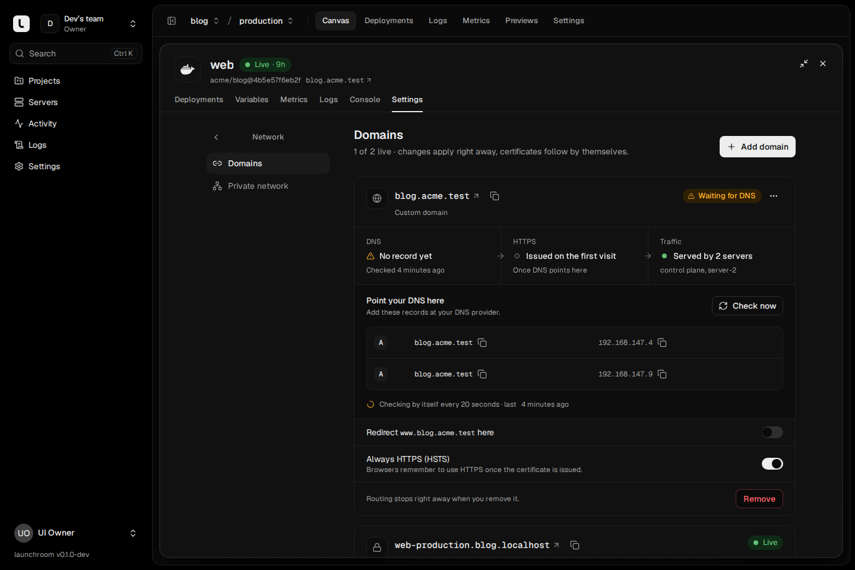The image size is (855, 570).
Task: Click the Search field
Action: point(76,53)
